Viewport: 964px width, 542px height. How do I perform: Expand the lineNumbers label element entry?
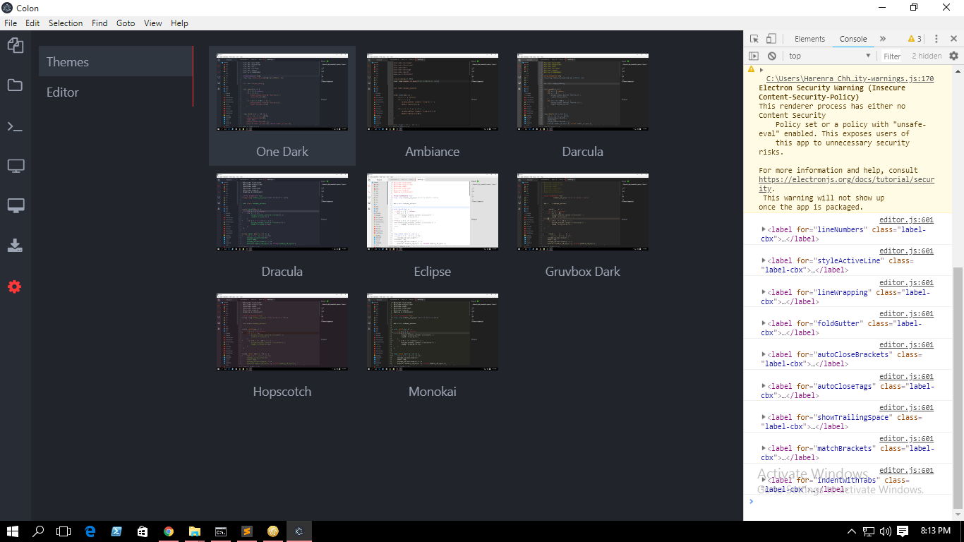[764, 229]
